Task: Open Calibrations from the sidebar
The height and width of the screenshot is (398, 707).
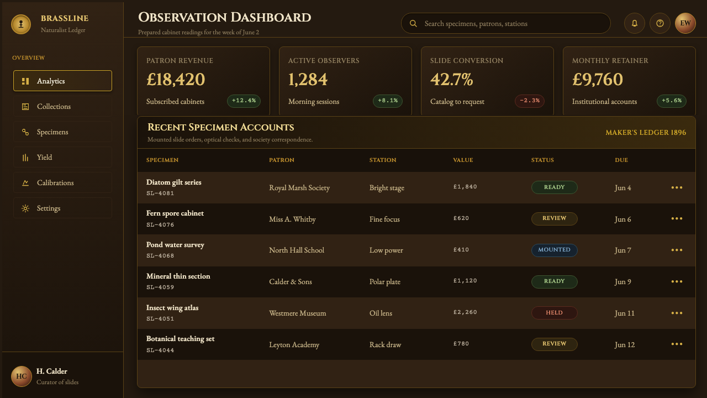Action: click(x=62, y=182)
